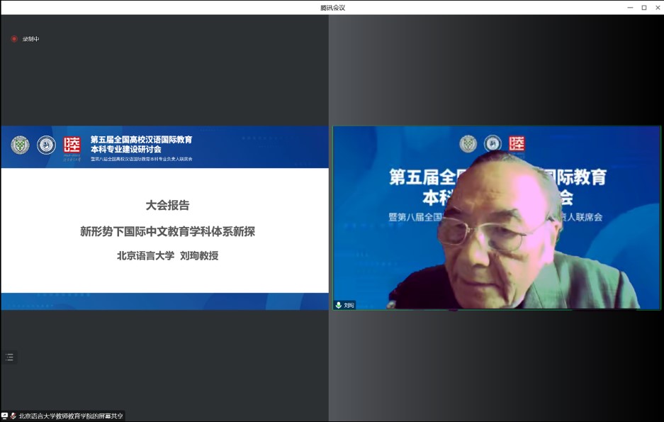Click the muted mic icon beside sharer name
Image resolution: width=664 pixels, height=422 pixels.
pos(13,416)
